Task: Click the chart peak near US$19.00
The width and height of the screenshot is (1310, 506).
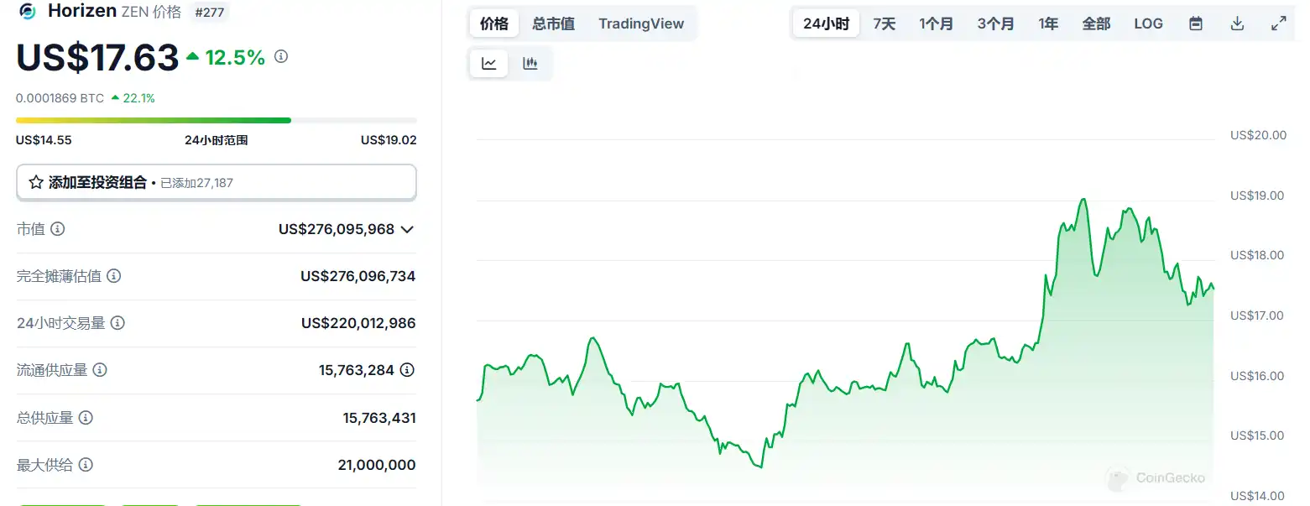Action: (x=1083, y=200)
